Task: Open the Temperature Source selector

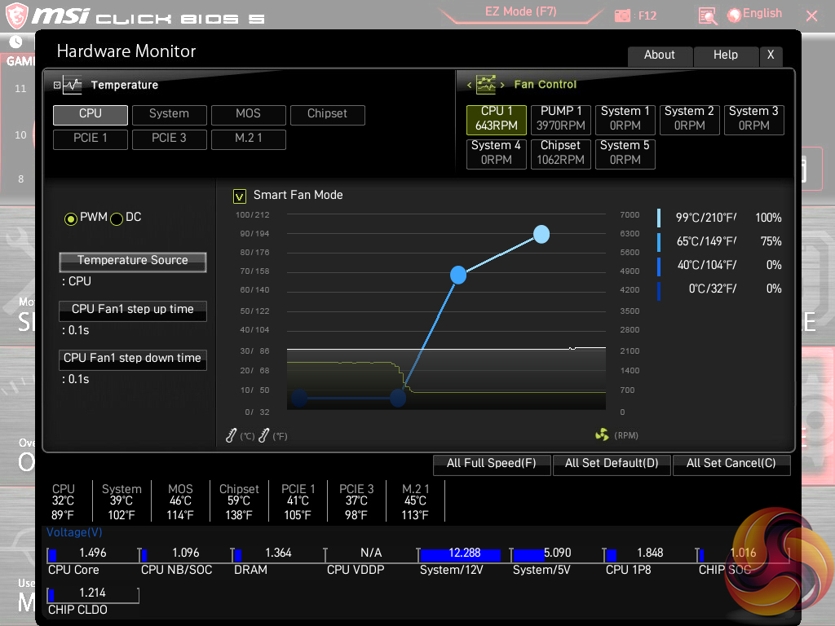Action: 133,262
